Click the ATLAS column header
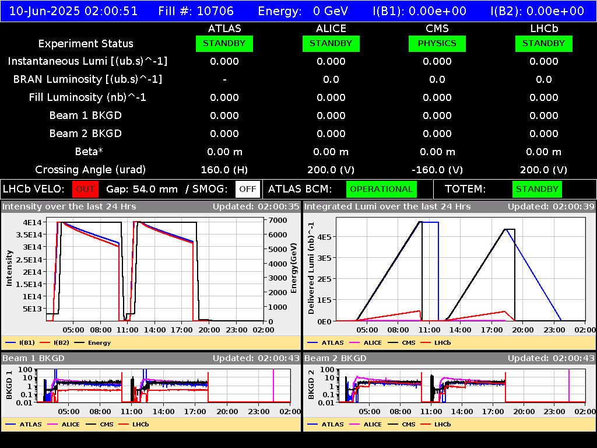The width and height of the screenshot is (597, 448). pos(224,29)
